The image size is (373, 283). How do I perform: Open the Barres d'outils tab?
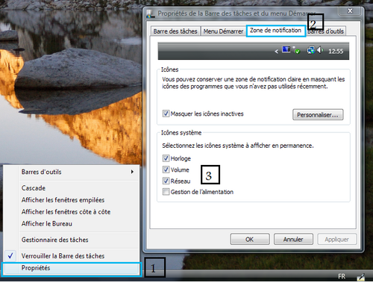(326, 31)
